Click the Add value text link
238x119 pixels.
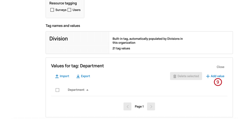click(x=218, y=76)
